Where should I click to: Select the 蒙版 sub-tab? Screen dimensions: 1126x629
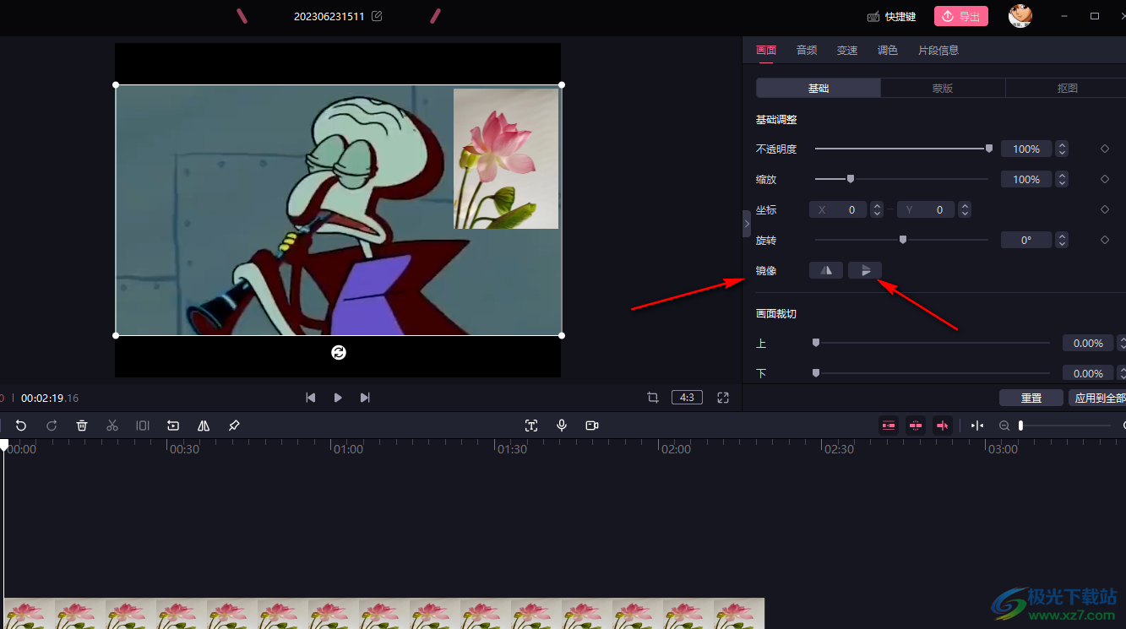[943, 88]
